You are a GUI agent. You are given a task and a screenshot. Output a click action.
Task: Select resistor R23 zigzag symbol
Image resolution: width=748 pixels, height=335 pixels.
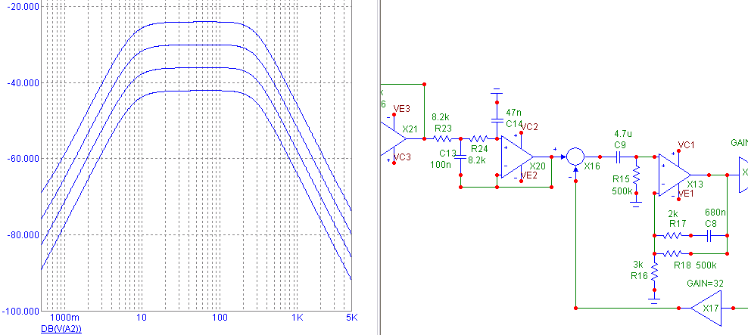click(x=443, y=138)
